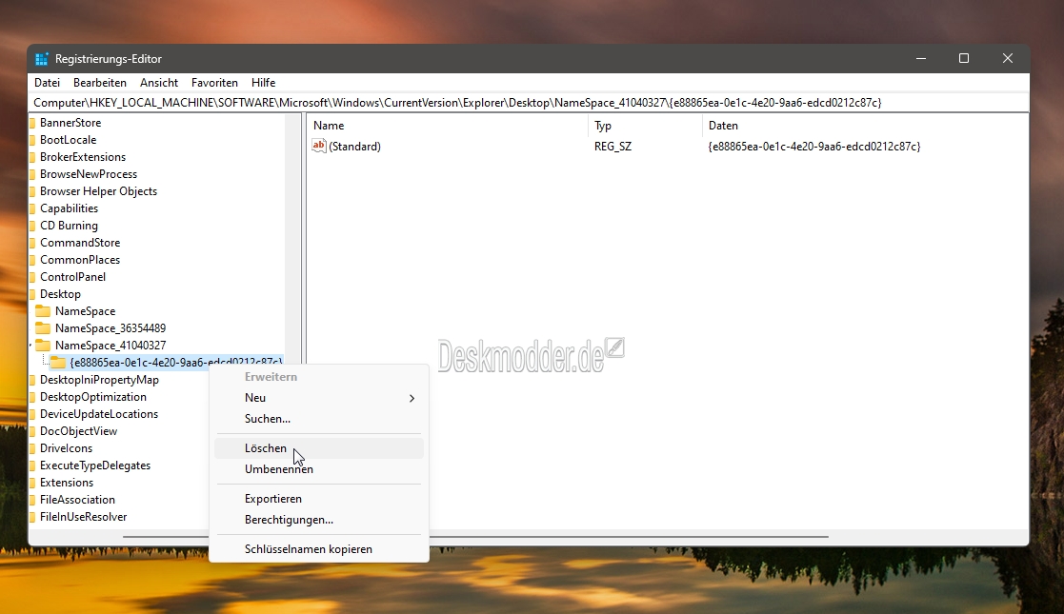Select the ExecuteTypeDelegates key

point(95,465)
